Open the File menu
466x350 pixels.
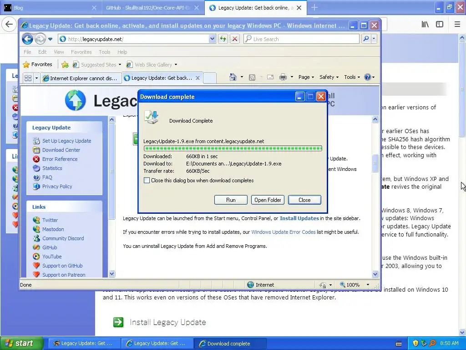point(27,52)
